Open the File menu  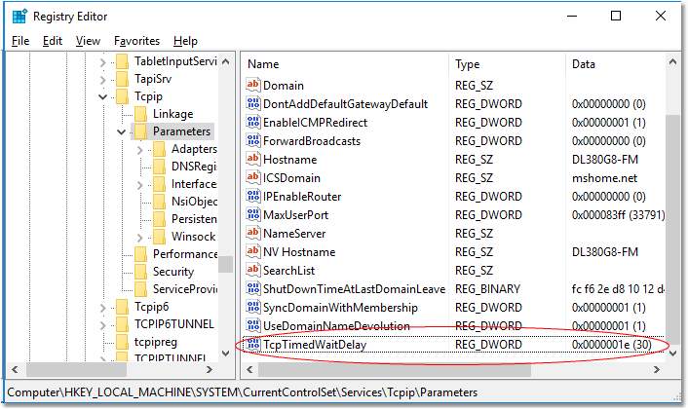[x=20, y=41]
